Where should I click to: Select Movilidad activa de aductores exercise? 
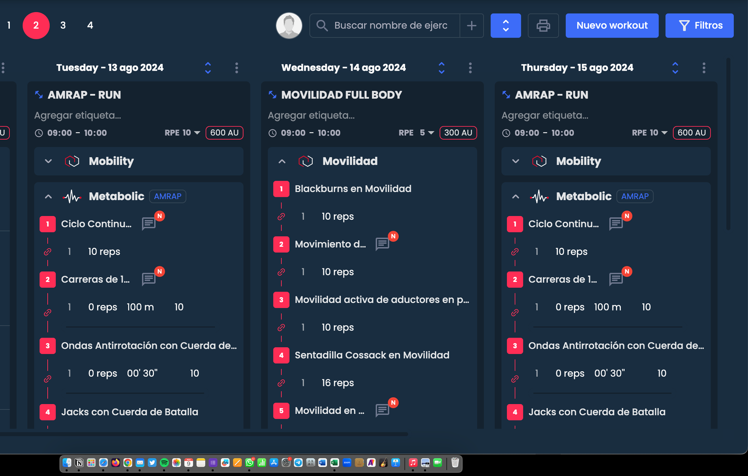coord(382,300)
